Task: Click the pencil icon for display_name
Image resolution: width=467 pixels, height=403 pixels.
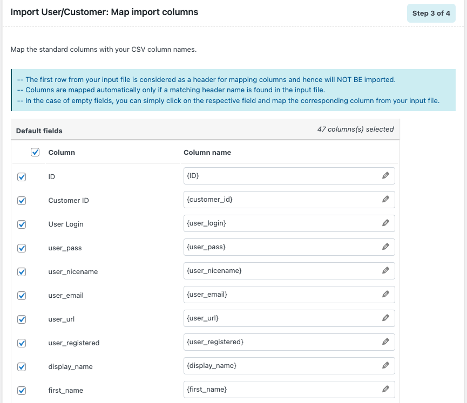Action: (385, 365)
